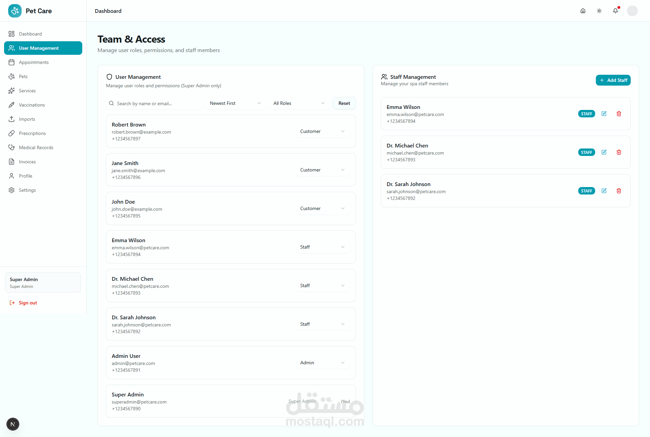
Task: Delete Emma Wilson staff member
Action: point(619,114)
